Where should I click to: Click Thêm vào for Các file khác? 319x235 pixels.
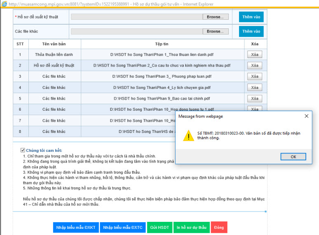[x=251, y=31]
